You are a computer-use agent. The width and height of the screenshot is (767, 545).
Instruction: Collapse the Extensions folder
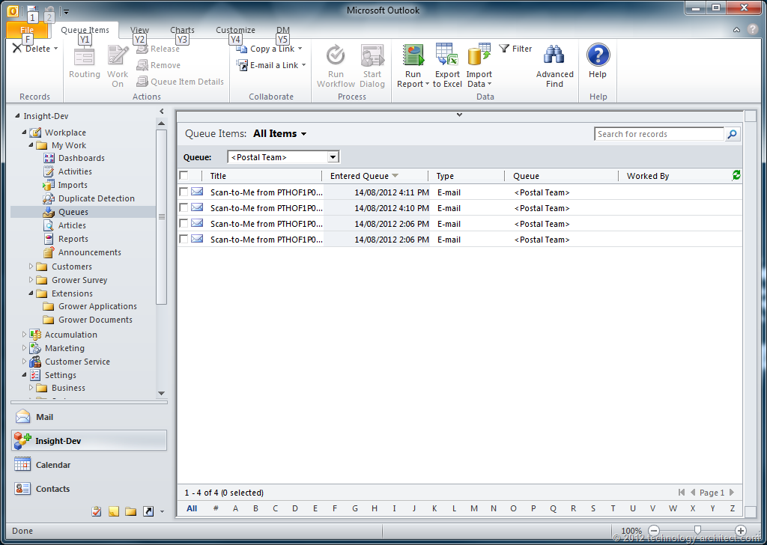click(x=31, y=293)
